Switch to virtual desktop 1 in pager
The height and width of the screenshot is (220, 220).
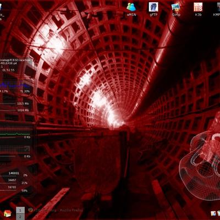(x=20, y=210)
